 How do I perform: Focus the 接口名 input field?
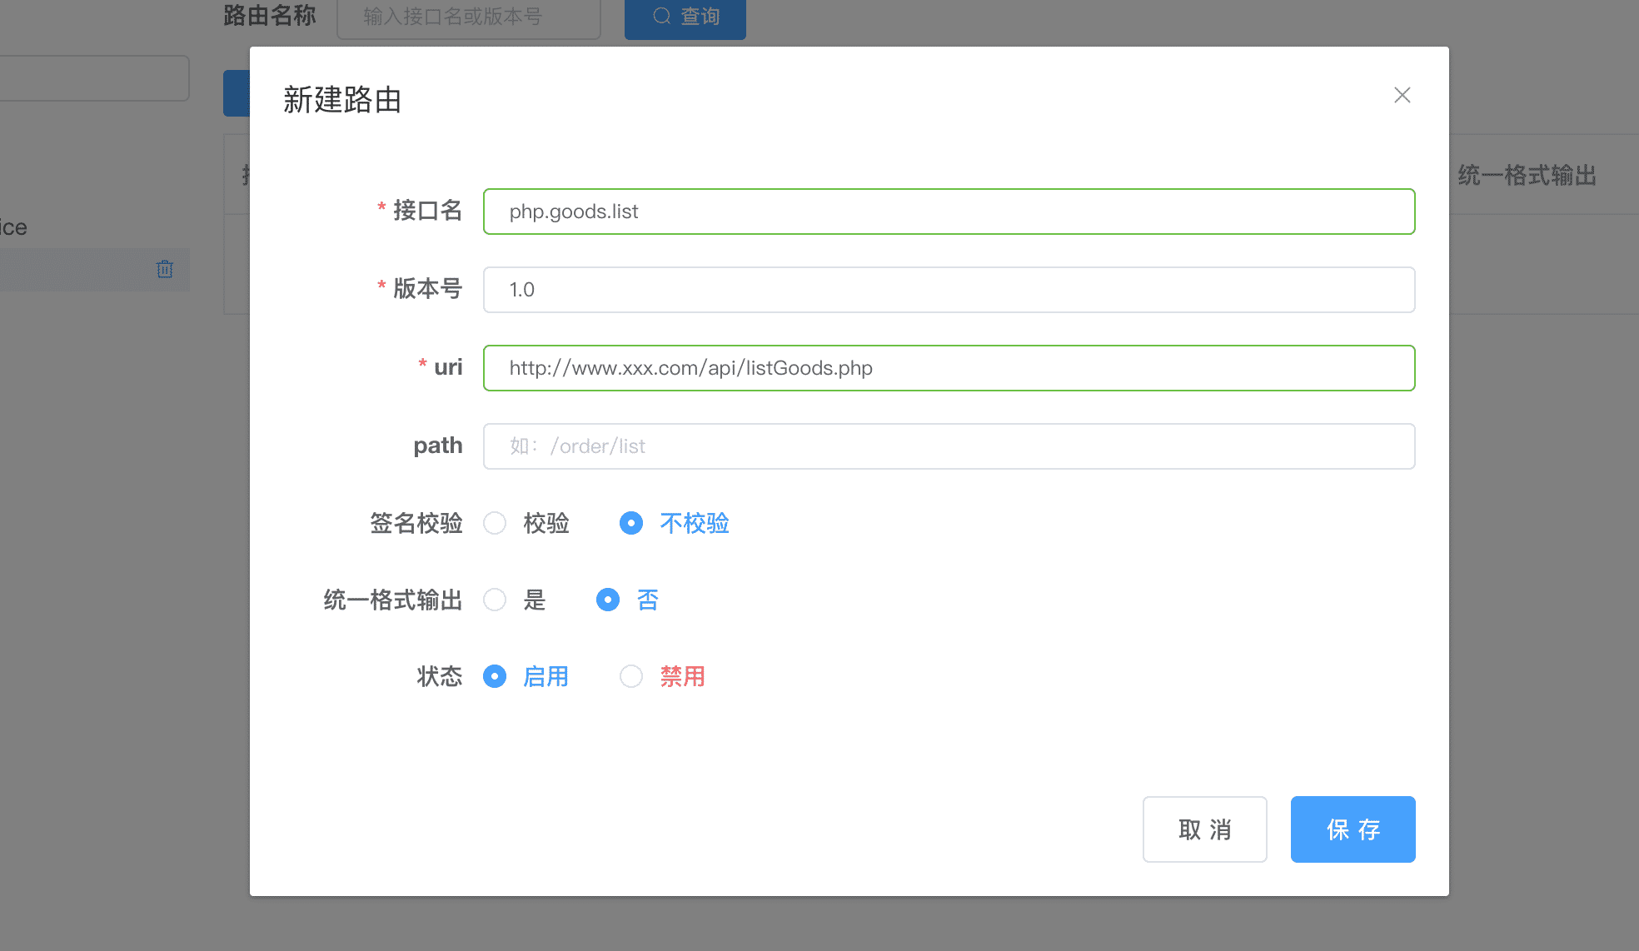(948, 212)
